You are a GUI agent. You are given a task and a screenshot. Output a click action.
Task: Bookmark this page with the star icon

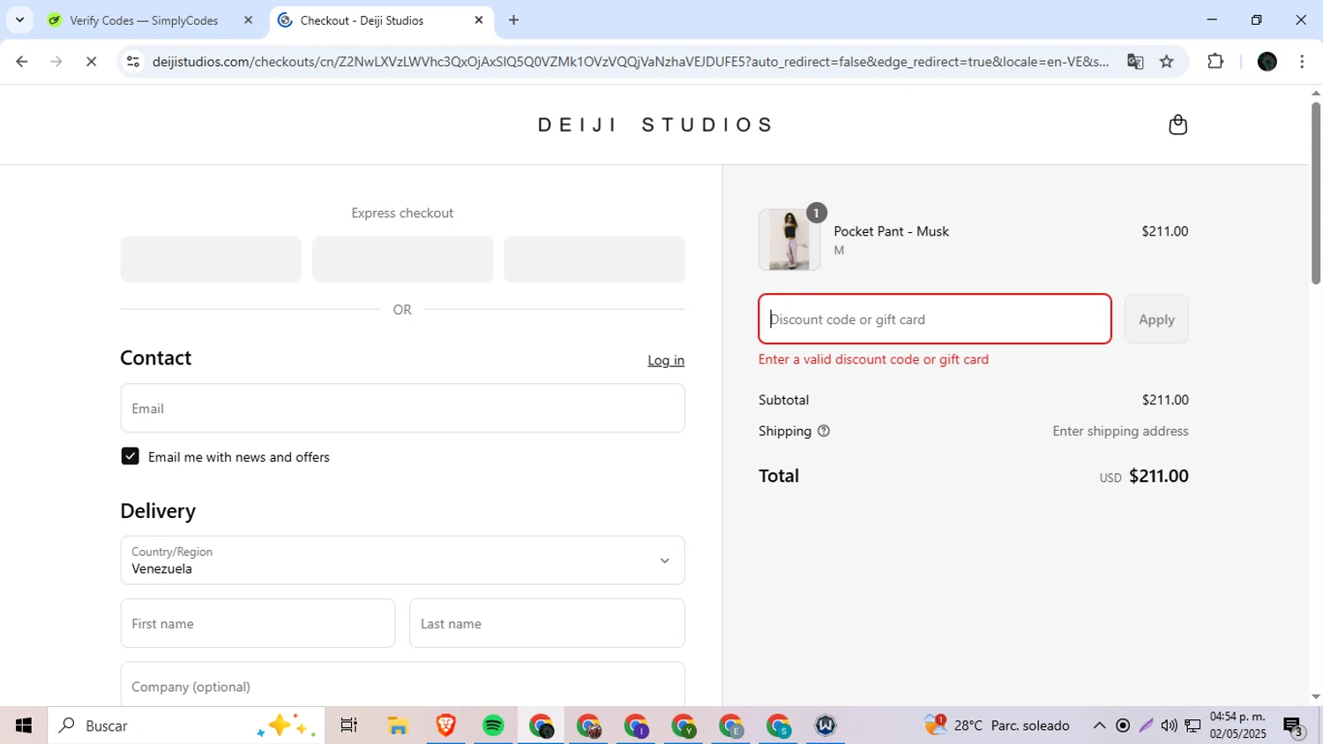click(x=1167, y=61)
